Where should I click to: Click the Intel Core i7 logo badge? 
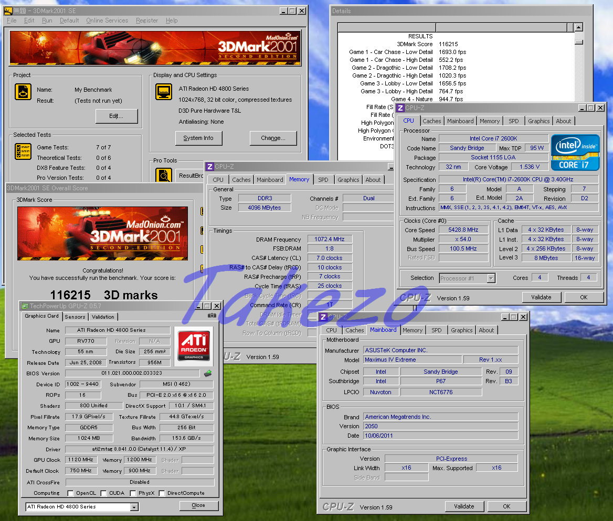click(575, 153)
